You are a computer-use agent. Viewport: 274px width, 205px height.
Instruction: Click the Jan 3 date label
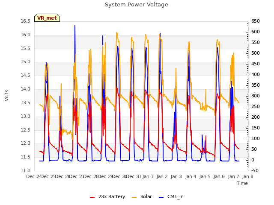(x=176, y=176)
